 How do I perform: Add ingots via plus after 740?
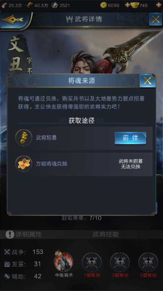[x=159, y=5]
